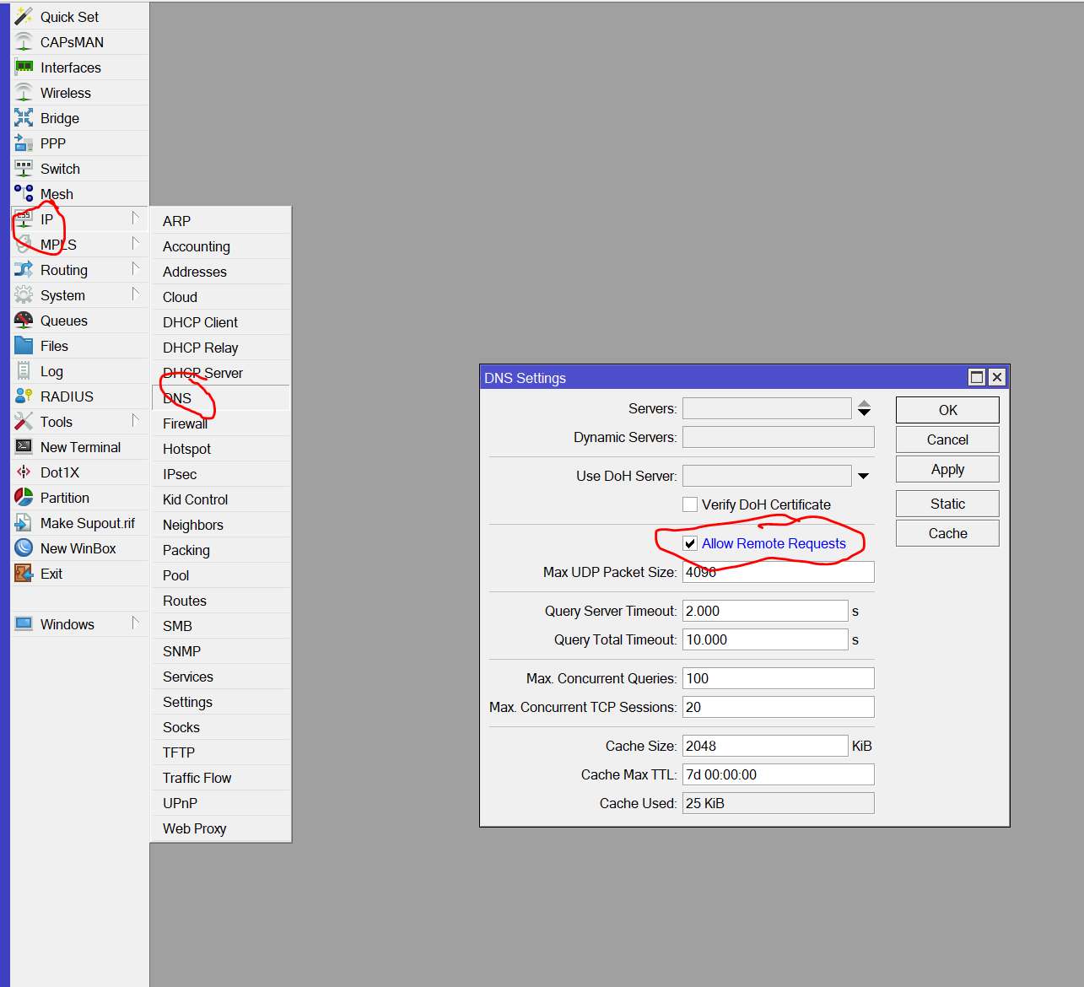Enable Verify DoH Certificate checkbox

pyautogui.click(x=690, y=504)
